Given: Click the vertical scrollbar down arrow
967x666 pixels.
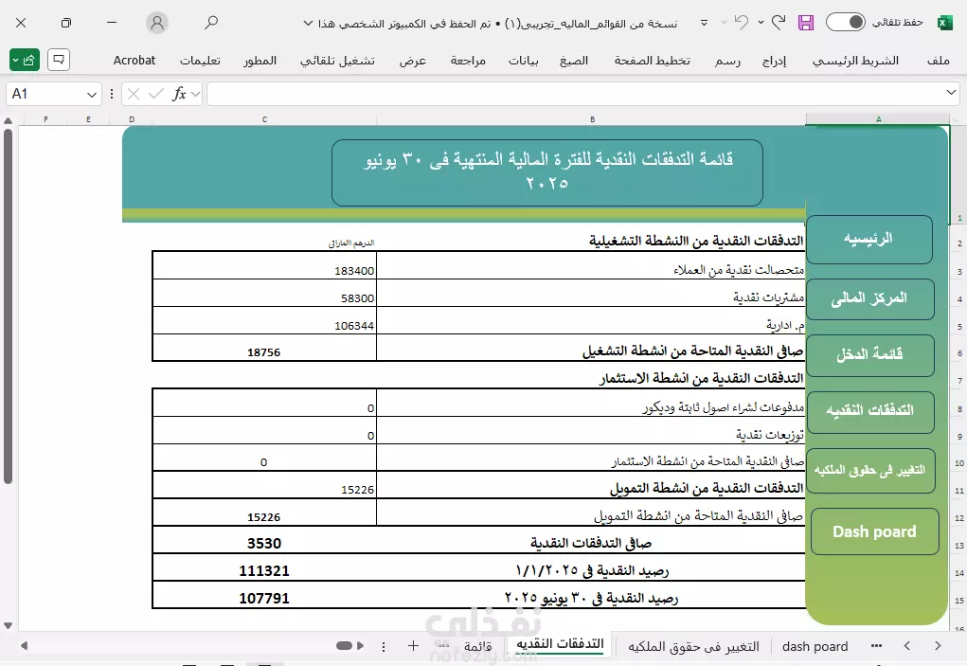Looking at the screenshot, I should pos(8,625).
